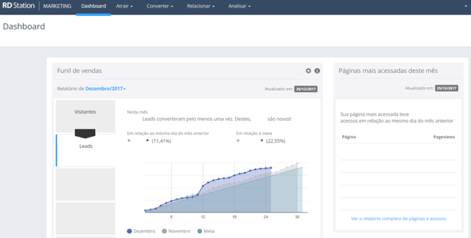471x238 pixels.
Task: Click the funnel arrow between Visitantes and Leads
Action: pos(85,133)
